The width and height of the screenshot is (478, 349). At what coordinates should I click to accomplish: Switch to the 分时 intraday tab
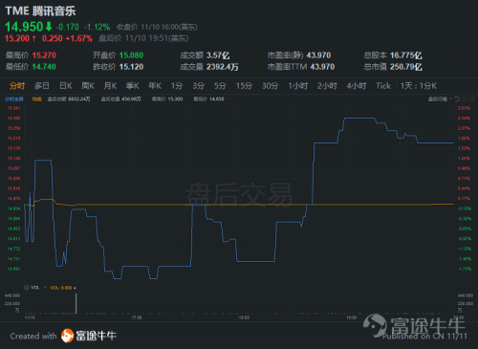(17, 86)
